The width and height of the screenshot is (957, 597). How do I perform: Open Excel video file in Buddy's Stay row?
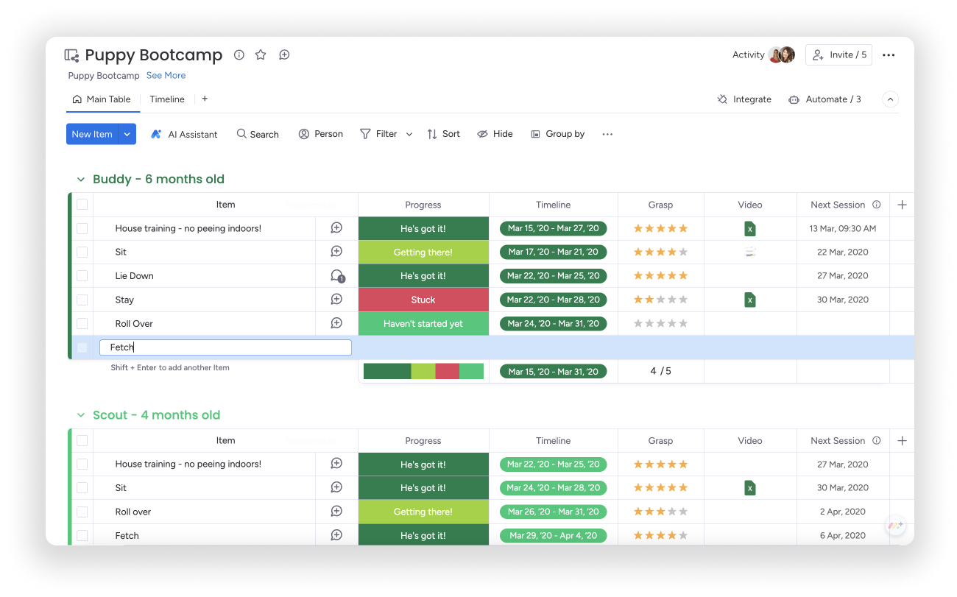click(749, 300)
